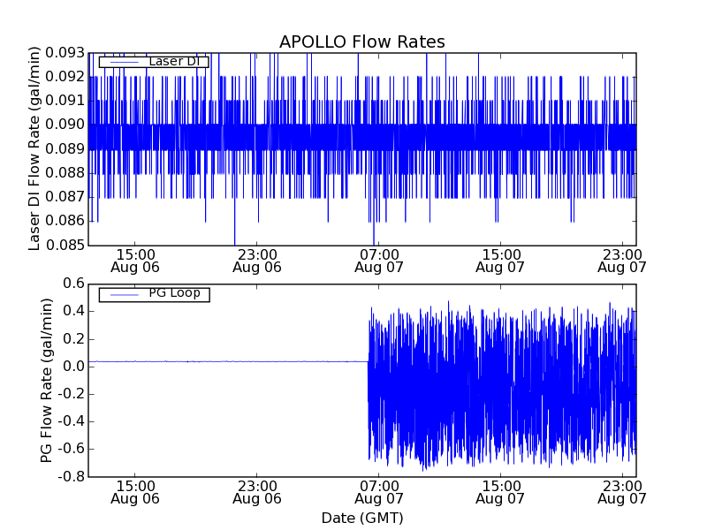
Task: Click the 0.6 tick on PG axis
Action: 73,284
